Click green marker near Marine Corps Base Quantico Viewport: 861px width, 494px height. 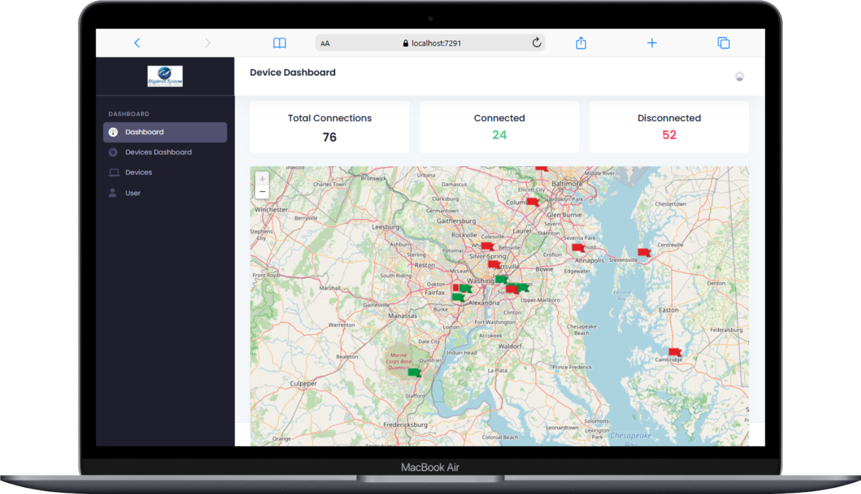click(414, 372)
